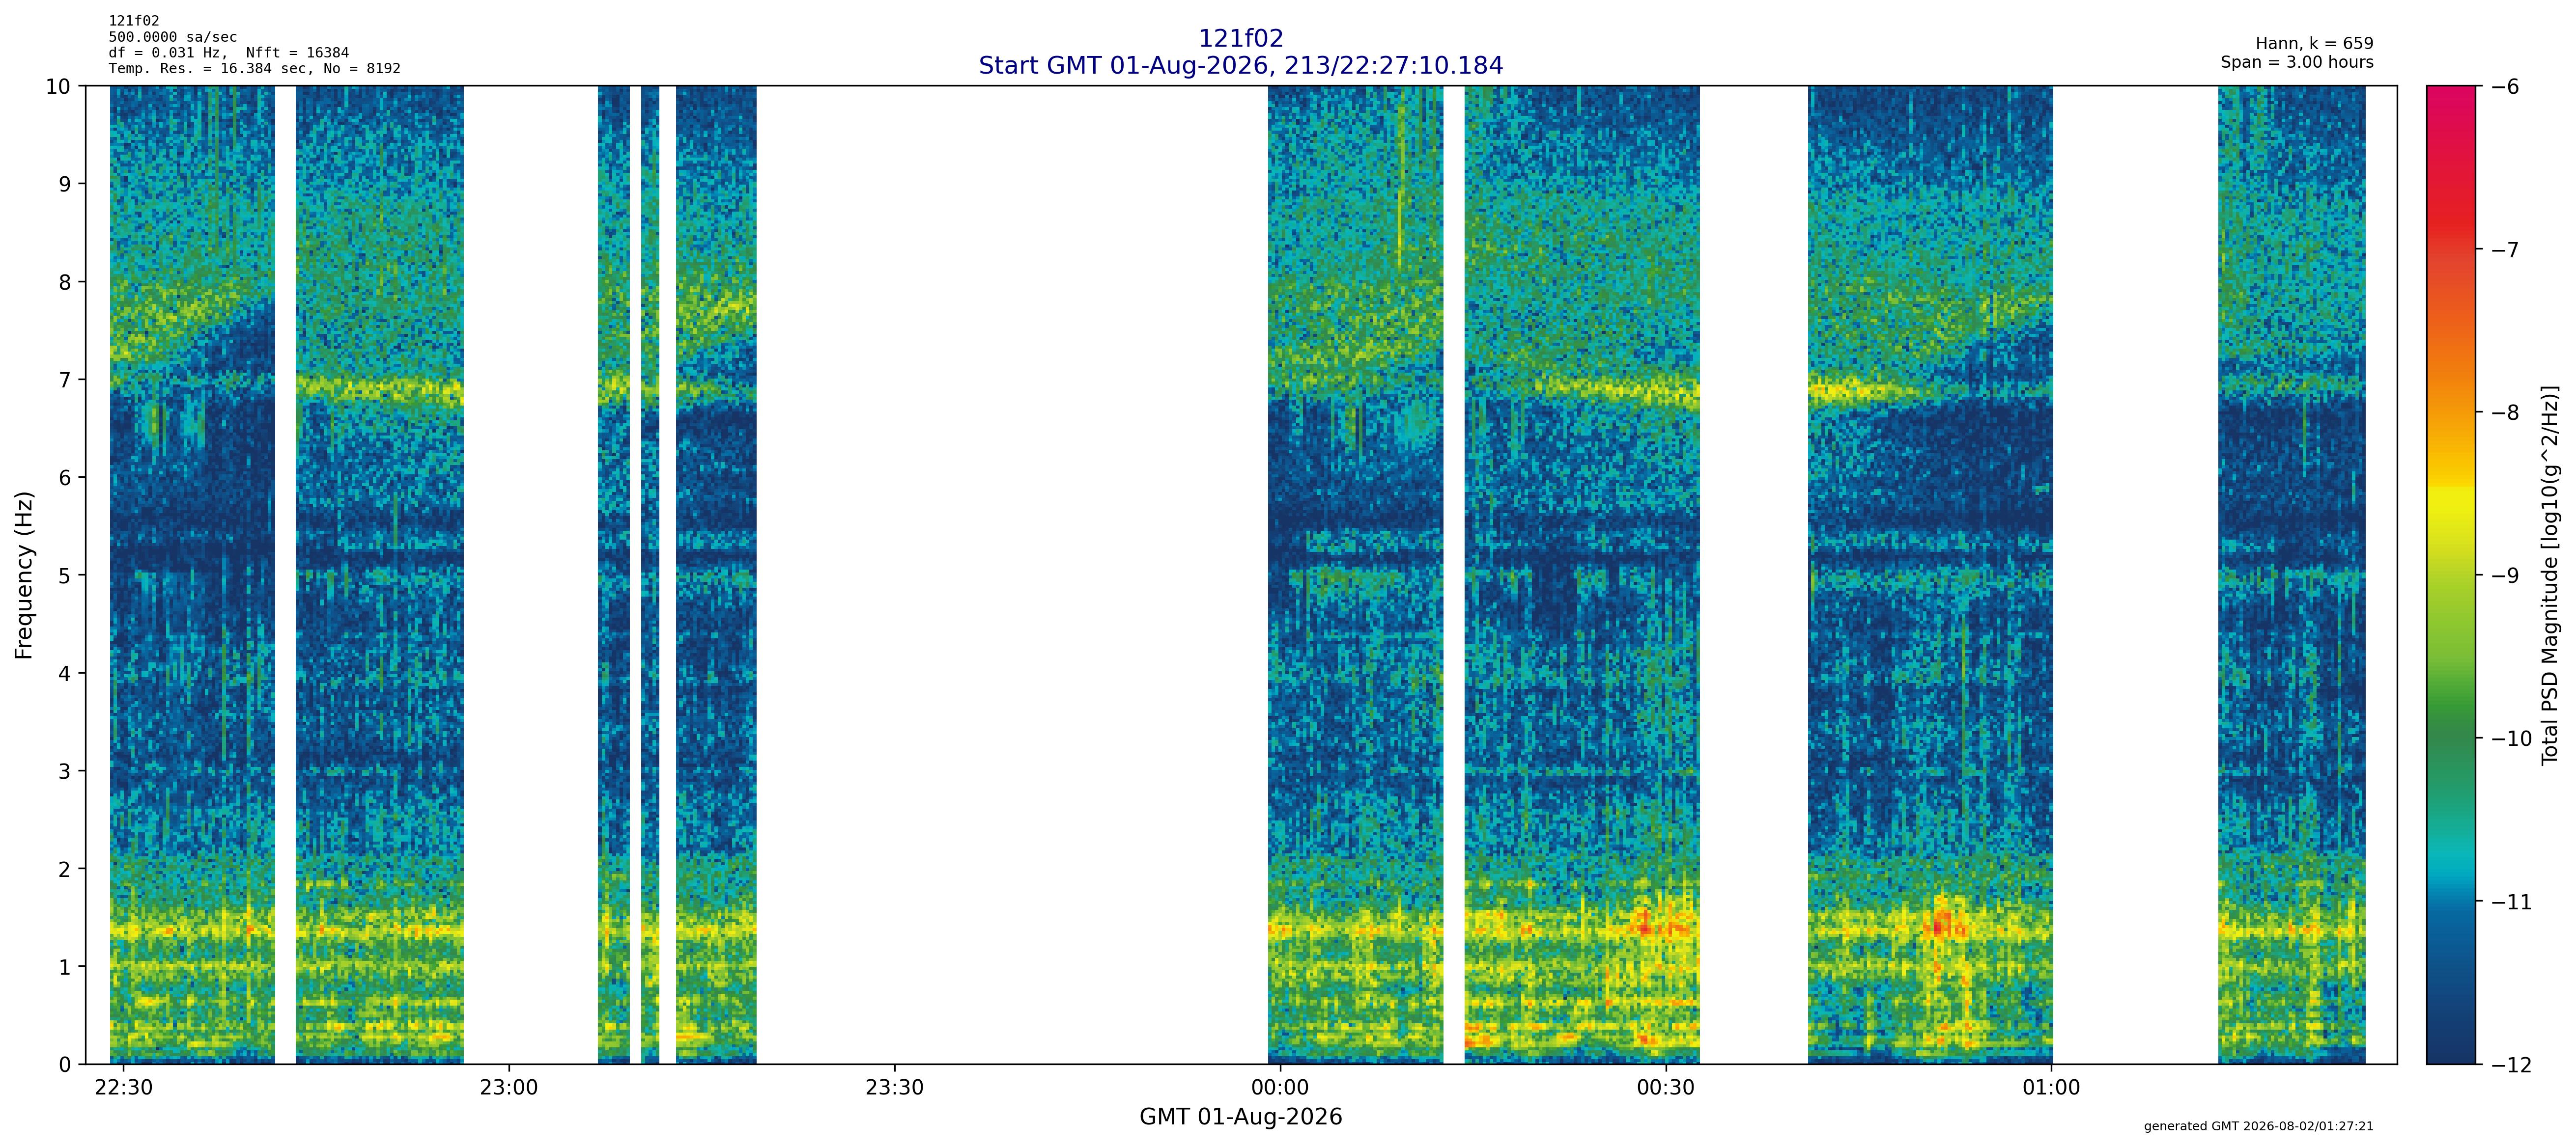Viewport: 2576px width, 1147px height.
Task: Select the colorbar tick label "−7"
Action: [x=2504, y=250]
